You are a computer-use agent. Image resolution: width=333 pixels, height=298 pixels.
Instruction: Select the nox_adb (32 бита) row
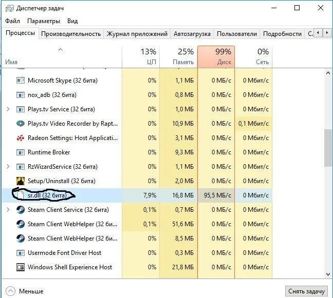137,95
